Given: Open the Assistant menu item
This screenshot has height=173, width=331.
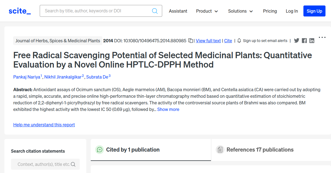Looking at the screenshot, I should [178, 11].
